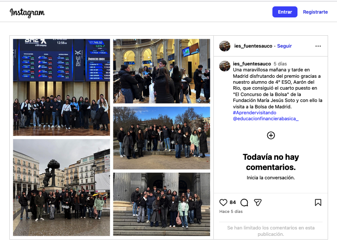Open the three-dot more options menu

(318, 46)
